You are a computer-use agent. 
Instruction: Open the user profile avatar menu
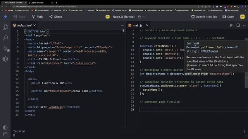[x=242, y=17]
